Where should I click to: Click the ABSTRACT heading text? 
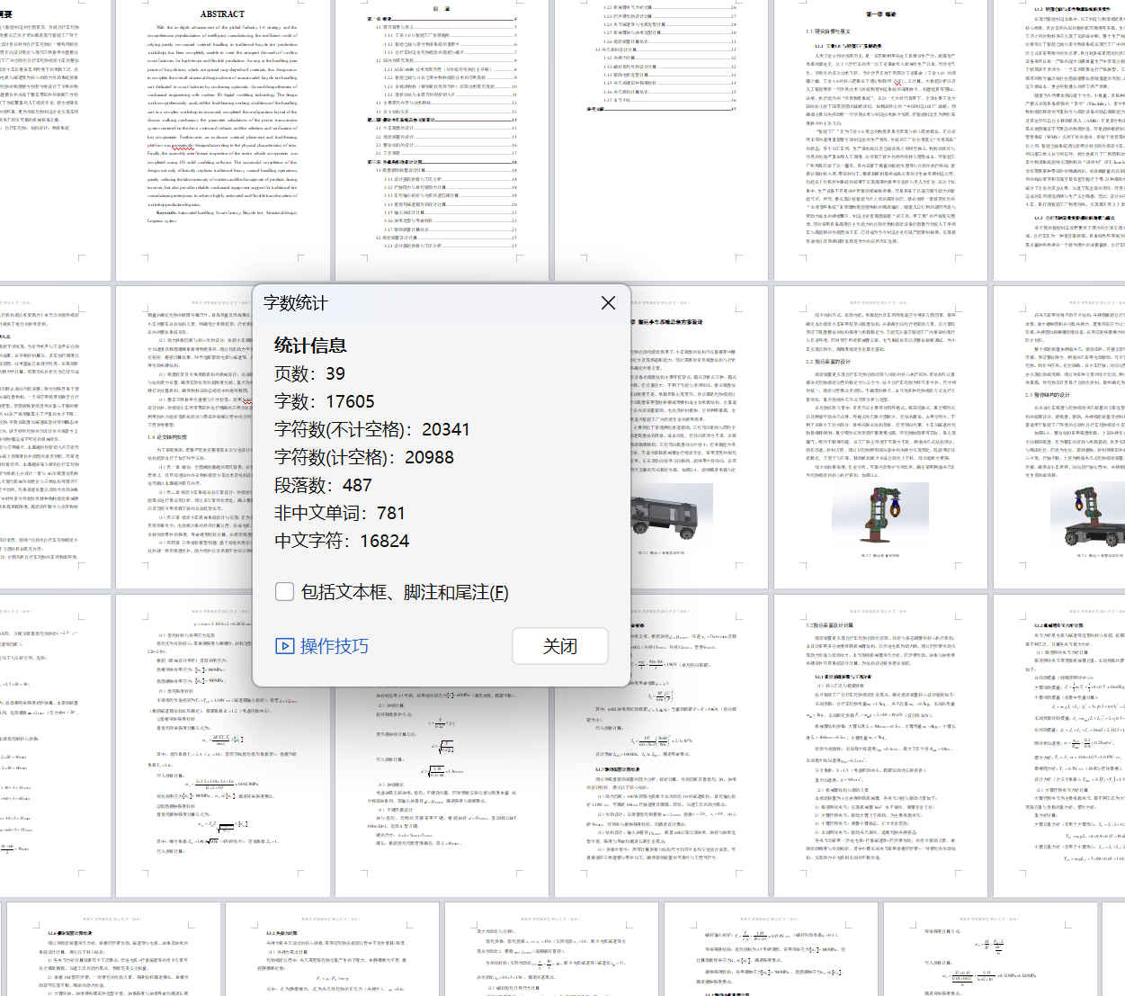[222, 14]
